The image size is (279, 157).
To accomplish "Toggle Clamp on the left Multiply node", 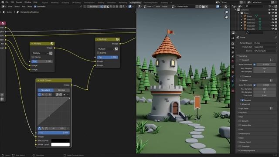I will [33, 57].
